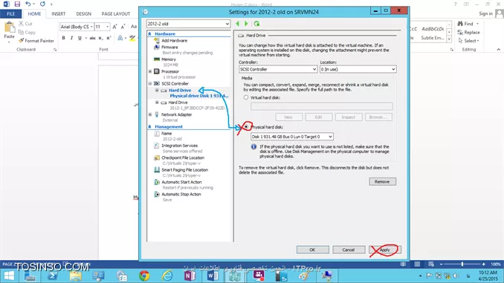This screenshot has height=283, width=504.
Task: Select the Physical hard disk radio button
Action: (246, 127)
